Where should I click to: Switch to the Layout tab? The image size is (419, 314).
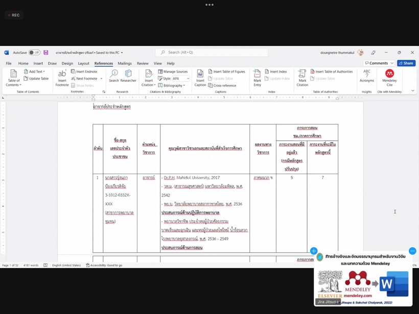pyautogui.click(x=84, y=63)
